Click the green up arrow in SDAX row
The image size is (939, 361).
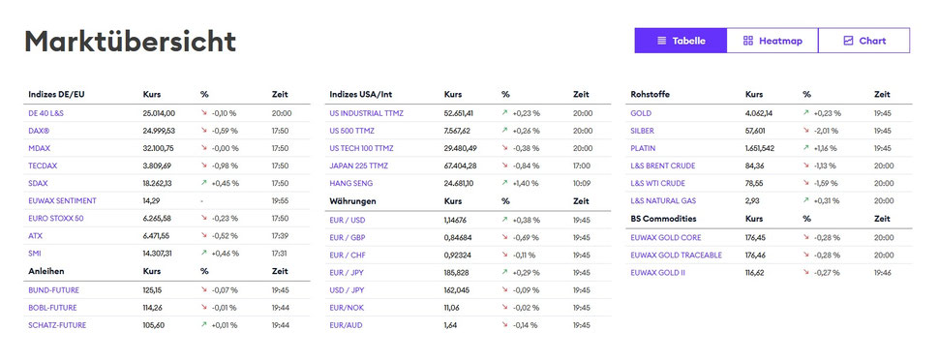[x=203, y=183]
